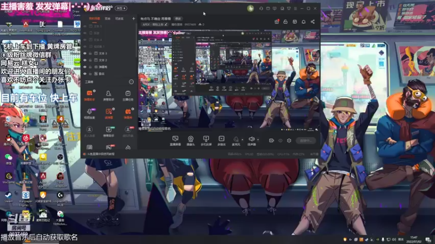Toggle lock on 文本 2 layer
The height and width of the screenshot is (244, 435).
pyautogui.click(x=90, y=60)
